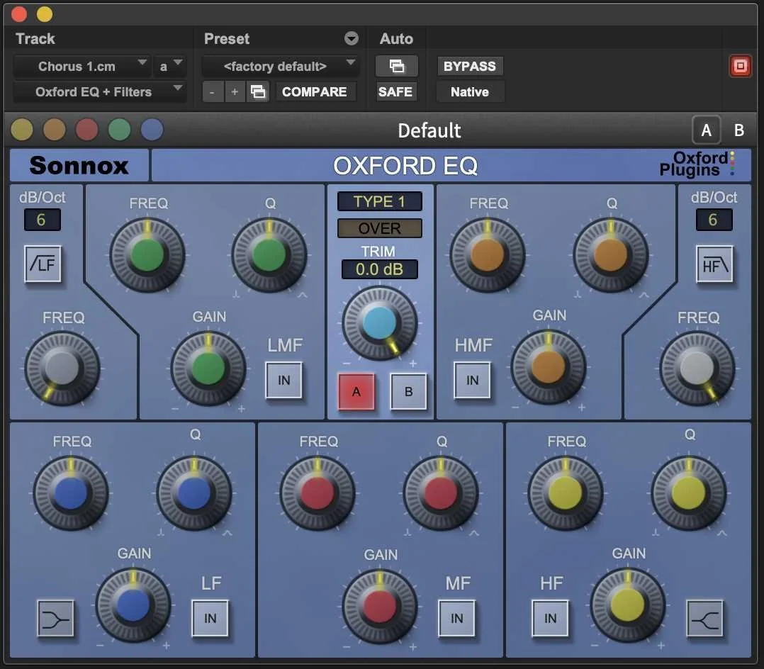Open the Chorus 1.cm track selector
The width and height of the screenshot is (764, 669).
(82, 67)
